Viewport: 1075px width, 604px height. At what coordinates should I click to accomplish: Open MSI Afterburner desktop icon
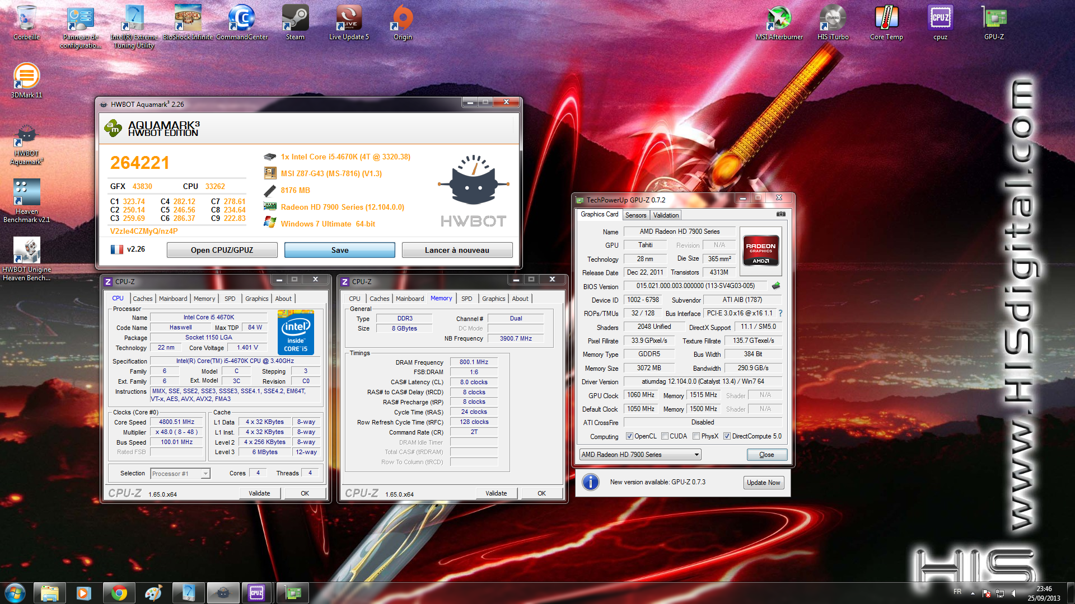pos(779,22)
